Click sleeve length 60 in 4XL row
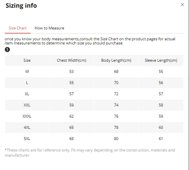Viewport: 189px width, 170px height. click(161, 127)
